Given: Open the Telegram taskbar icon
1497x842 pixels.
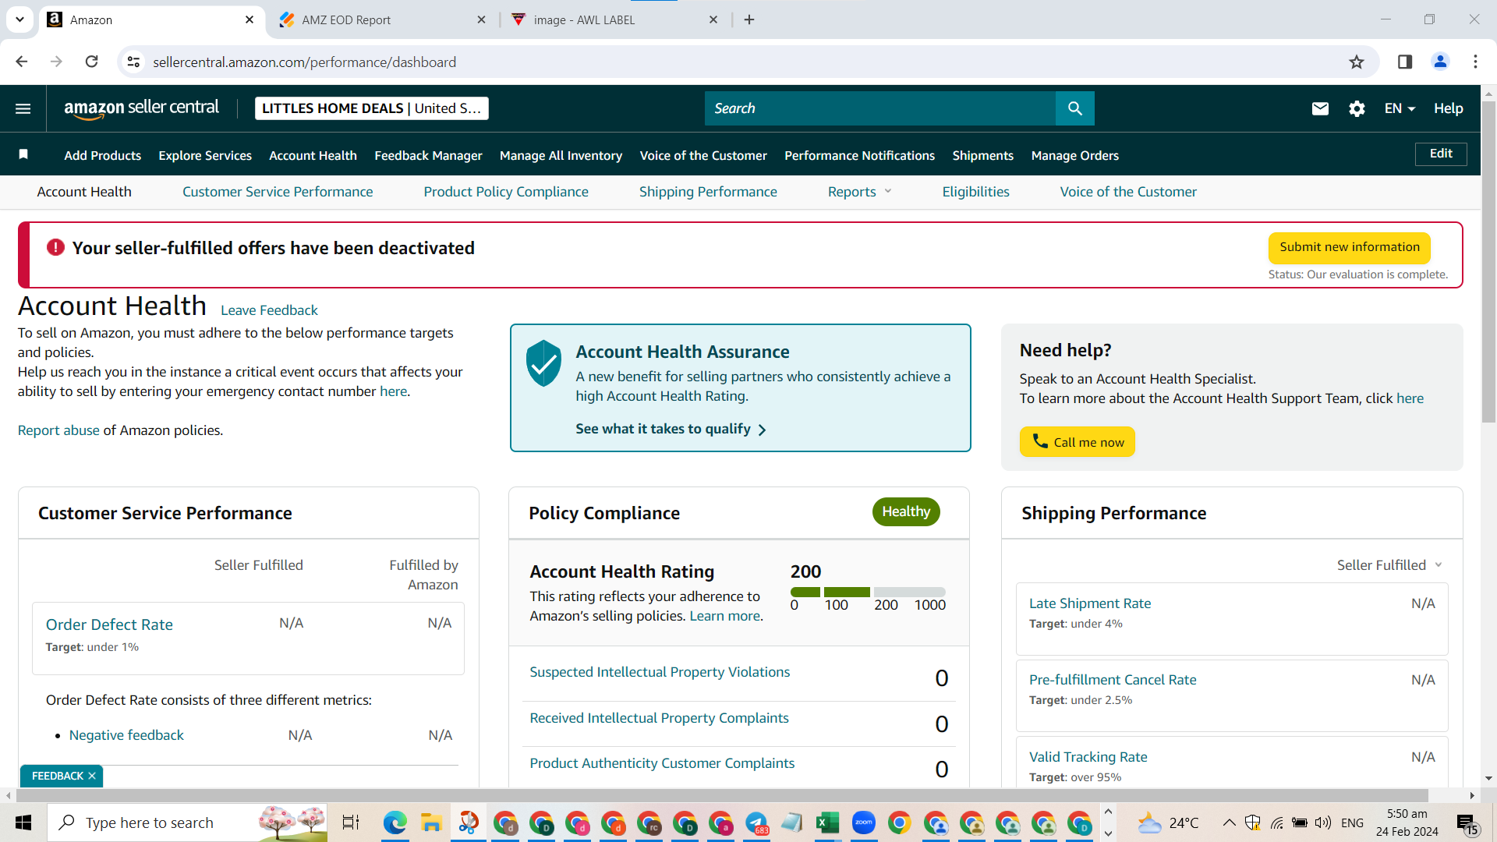Looking at the screenshot, I should tap(756, 823).
